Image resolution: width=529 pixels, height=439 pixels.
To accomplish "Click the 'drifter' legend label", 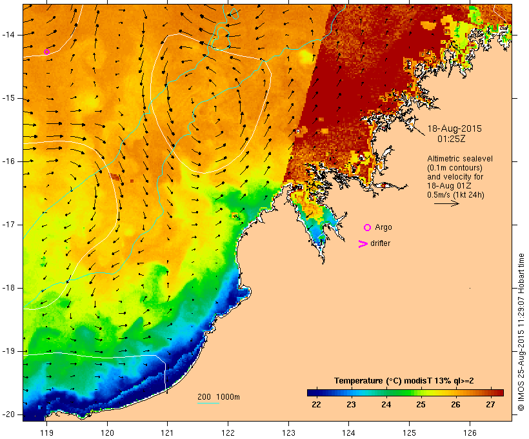I will (380, 243).
